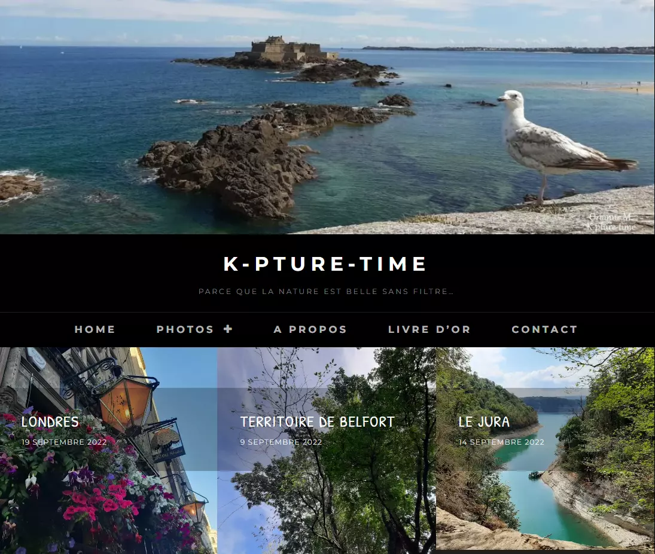Image resolution: width=655 pixels, height=554 pixels.
Task: Click the site tagline about nature sans filtre
Action: coord(326,292)
